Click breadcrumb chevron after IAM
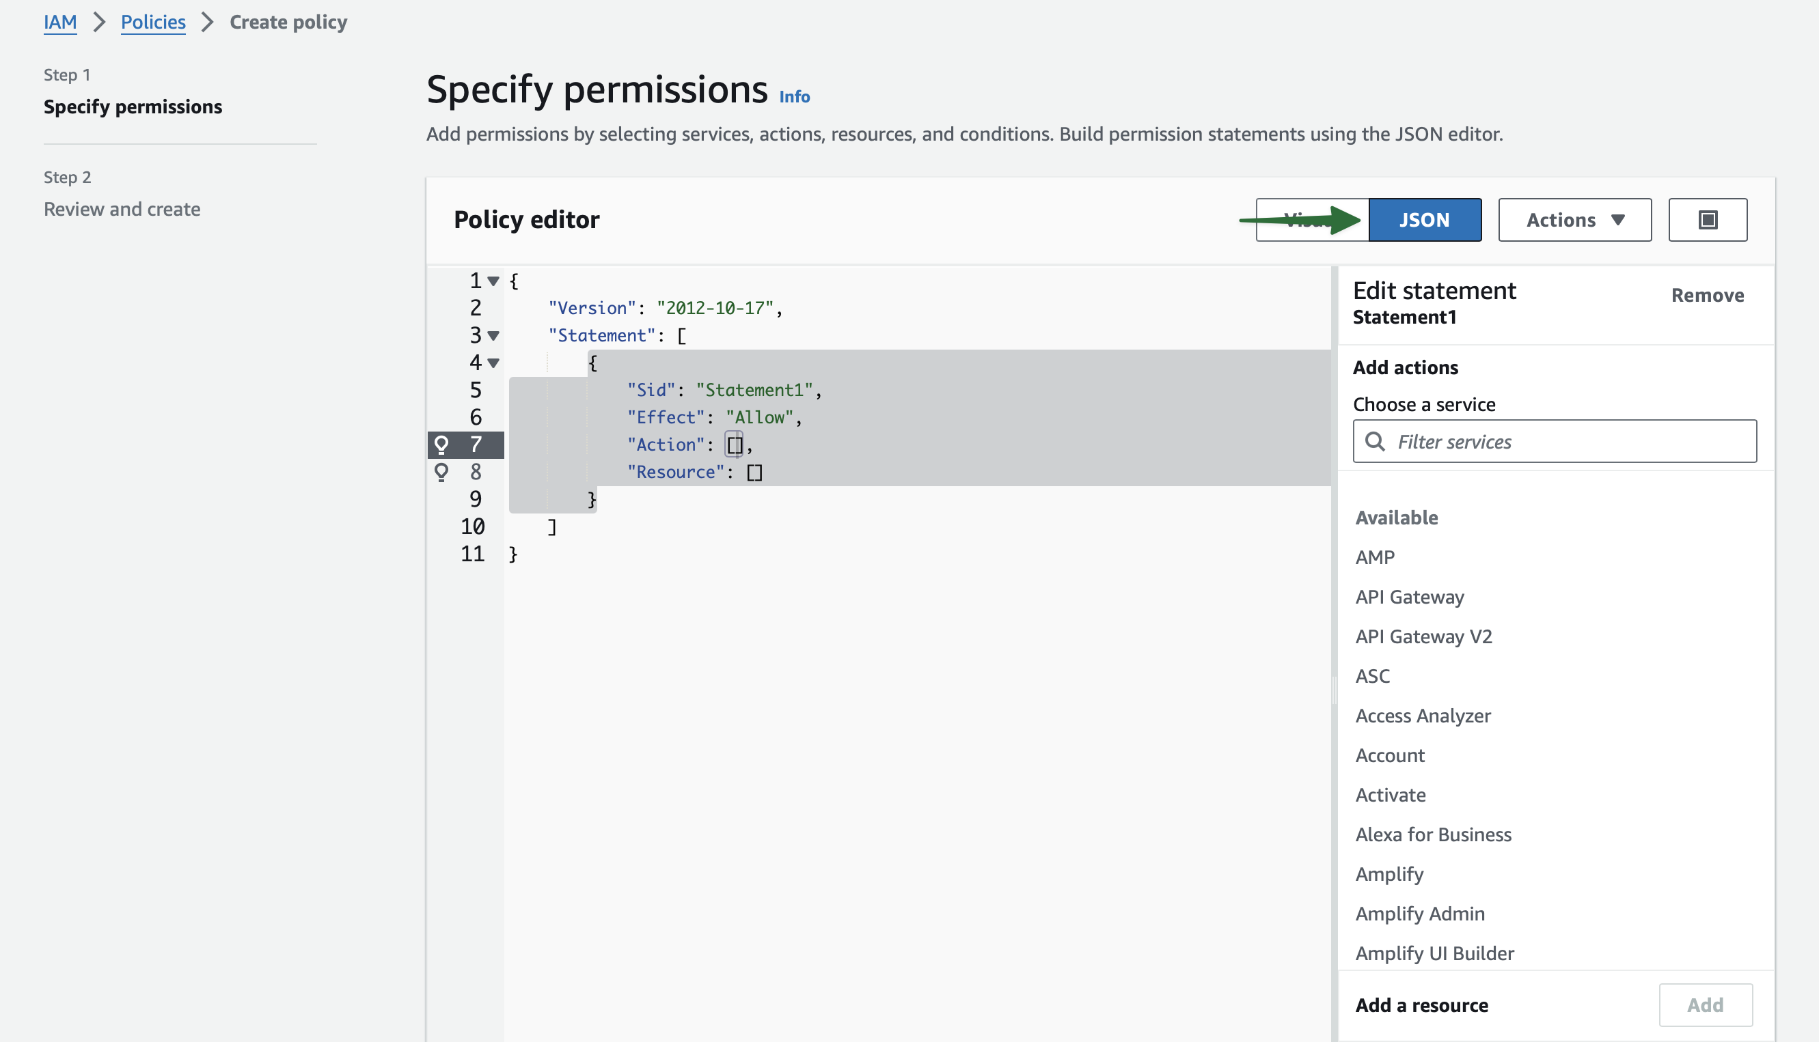The image size is (1819, 1042). click(100, 22)
